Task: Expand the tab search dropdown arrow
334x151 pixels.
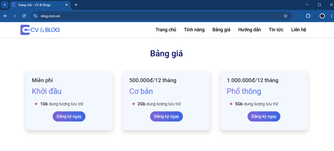Action: [5, 5]
